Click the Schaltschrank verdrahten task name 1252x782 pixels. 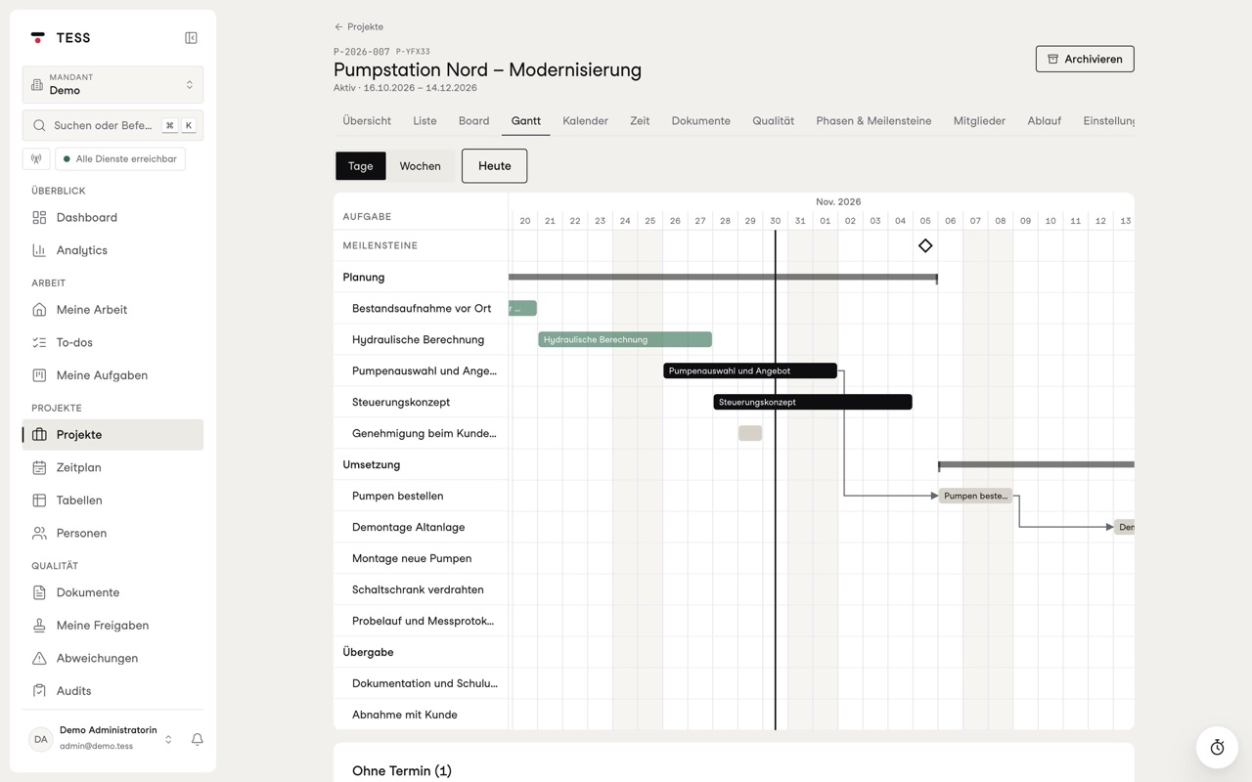pyautogui.click(x=418, y=589)
